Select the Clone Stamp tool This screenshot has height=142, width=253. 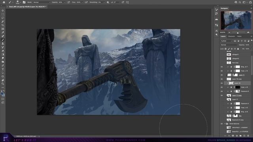(3, 43)
